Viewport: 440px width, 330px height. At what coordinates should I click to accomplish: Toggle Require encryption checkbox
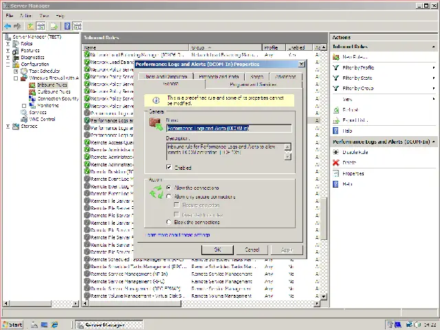coord(177,205)
